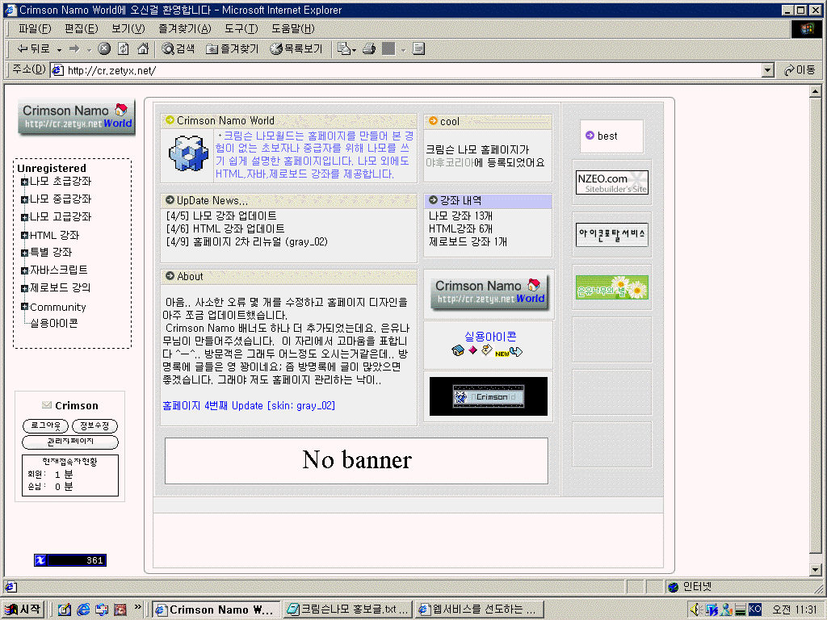Click the mail envelope icon beside Crimson

point(47,405)
